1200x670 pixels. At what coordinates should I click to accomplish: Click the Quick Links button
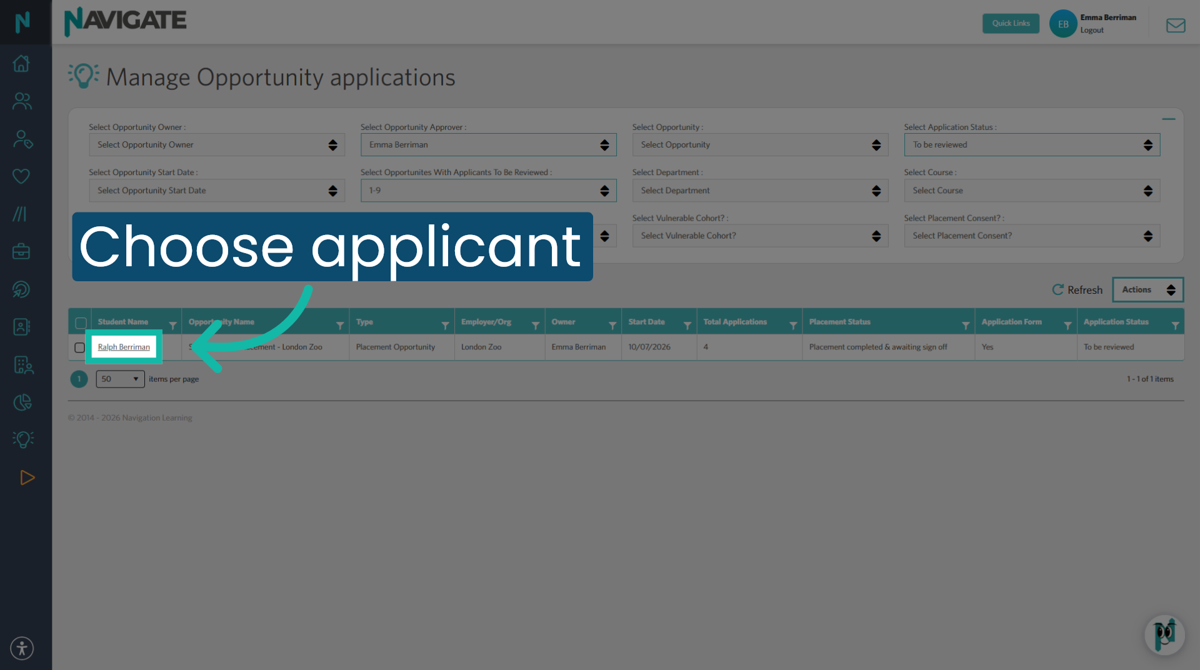point(1011,24)
